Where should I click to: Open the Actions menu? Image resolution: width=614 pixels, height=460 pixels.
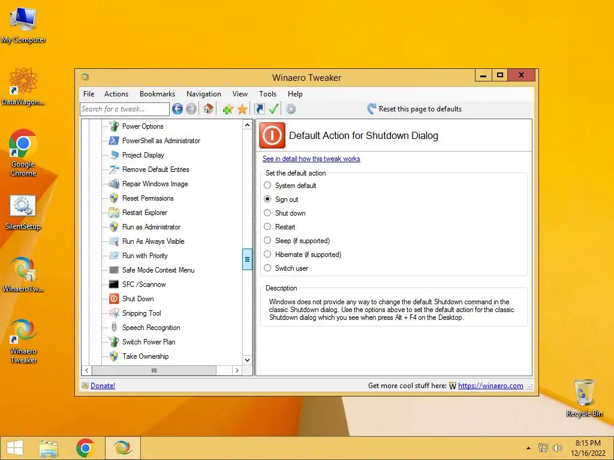(116, 94)
